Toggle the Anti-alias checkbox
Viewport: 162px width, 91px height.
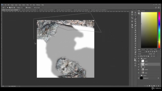(26, 8)
